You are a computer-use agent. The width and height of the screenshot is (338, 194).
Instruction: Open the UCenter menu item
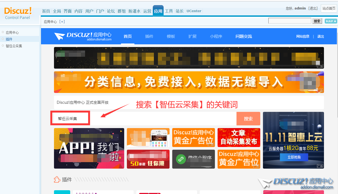point(194,11)
